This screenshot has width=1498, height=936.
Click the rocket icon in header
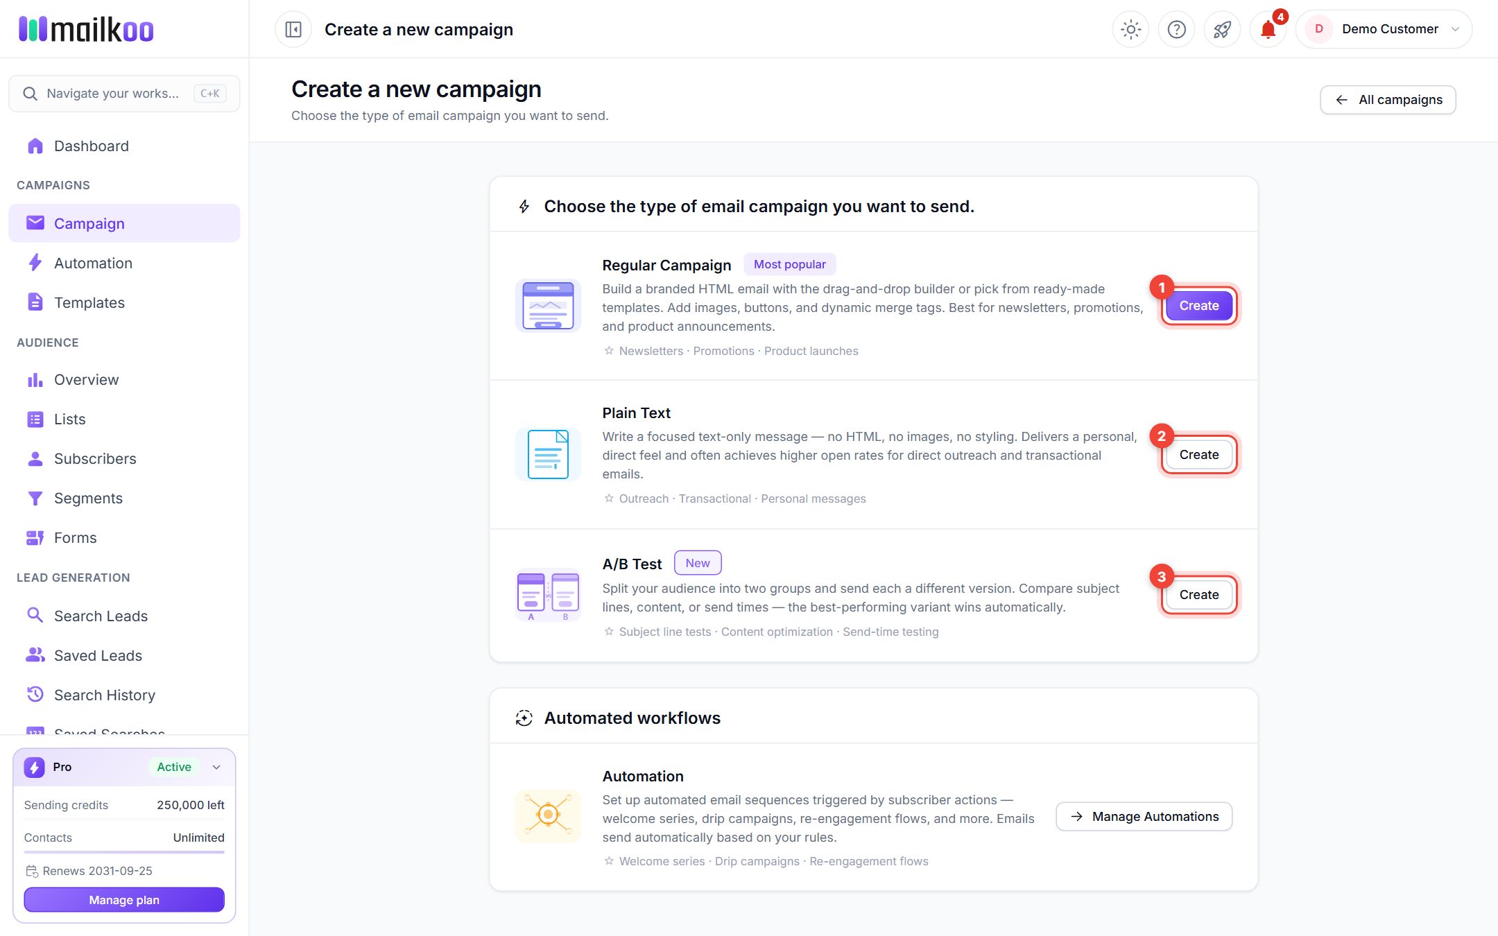point(1222,29)
